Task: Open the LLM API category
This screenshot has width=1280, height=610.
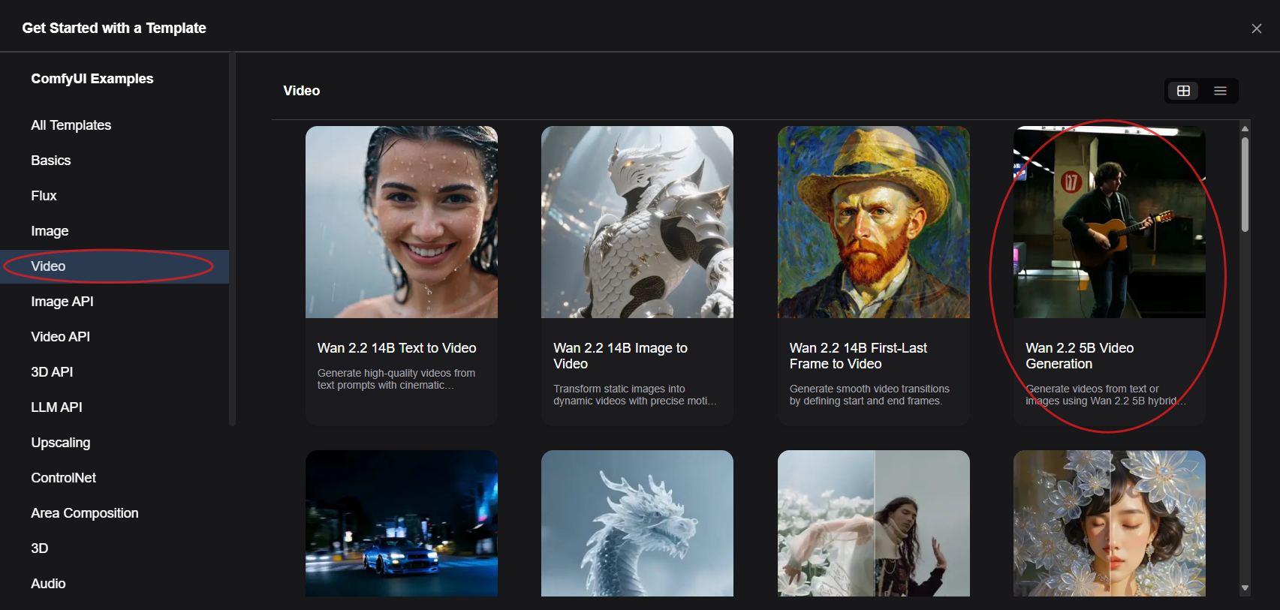Action: [114, 407]
